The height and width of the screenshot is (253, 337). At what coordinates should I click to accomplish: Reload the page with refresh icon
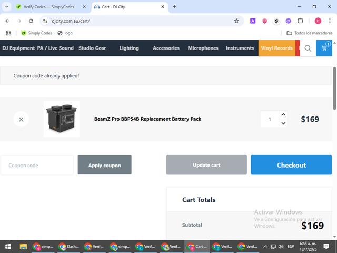31,21
